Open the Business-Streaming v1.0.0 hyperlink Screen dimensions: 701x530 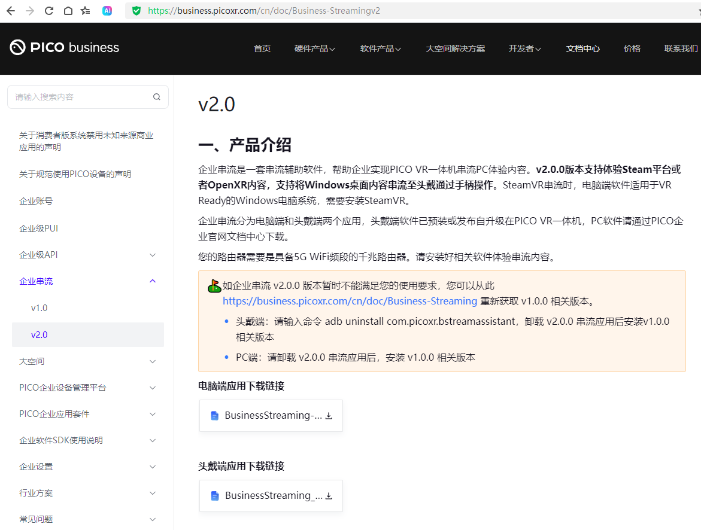click(350, 301)
